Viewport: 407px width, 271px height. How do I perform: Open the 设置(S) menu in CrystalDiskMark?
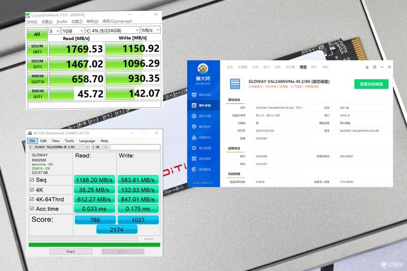click(x=47, y=22)
